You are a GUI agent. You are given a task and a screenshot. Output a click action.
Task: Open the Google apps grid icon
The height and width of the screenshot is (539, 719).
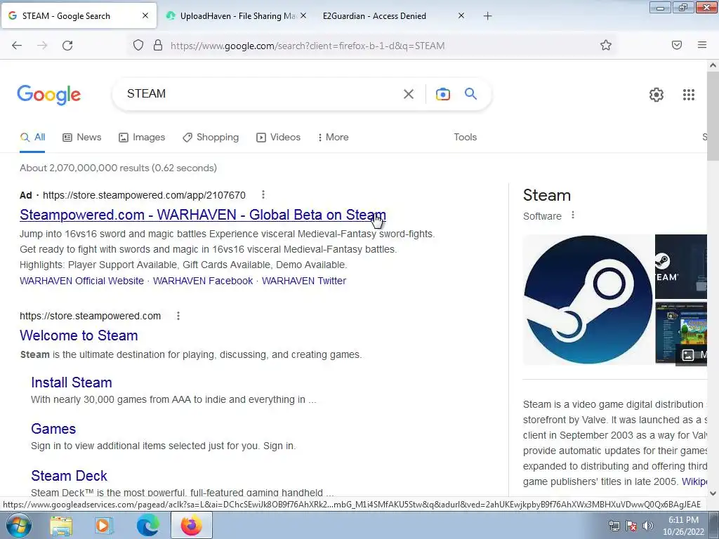pos(688,95)
